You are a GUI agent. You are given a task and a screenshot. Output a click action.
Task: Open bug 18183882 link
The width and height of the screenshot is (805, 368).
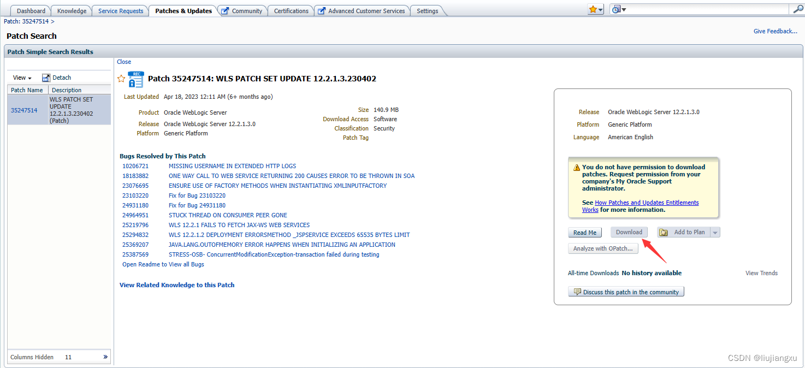[135, 176]
